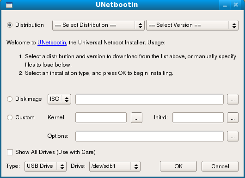Image resolution: width=245 pixels, height=178 pixels.
Task: Open the /dev/sdb1 drive dropdown
Action: pos(115,166)
